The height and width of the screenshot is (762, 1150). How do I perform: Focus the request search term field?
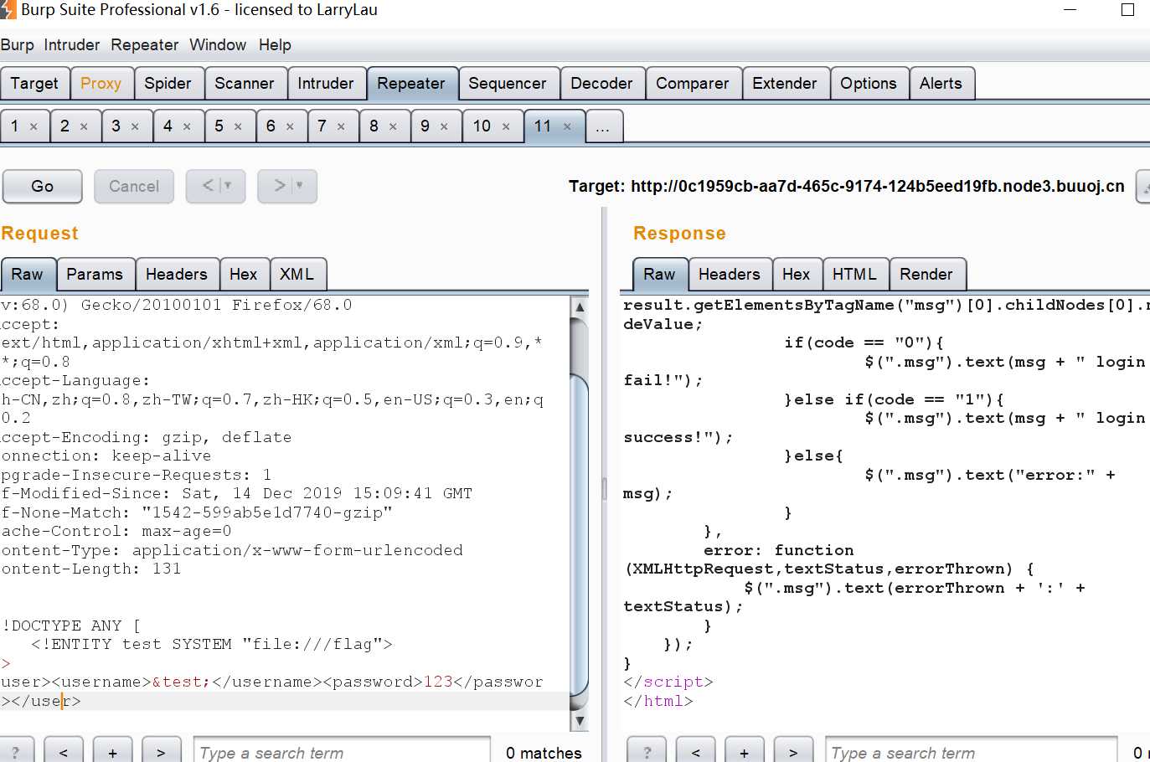click(342, 751)
